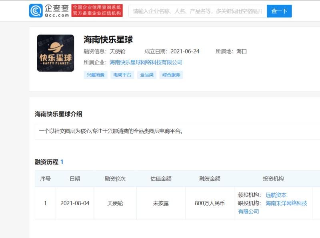
Task: Click the 融资轮次 column header
Action: click(115, 179)
